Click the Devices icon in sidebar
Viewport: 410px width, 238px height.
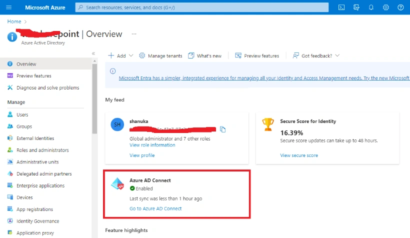coord(10,197)
